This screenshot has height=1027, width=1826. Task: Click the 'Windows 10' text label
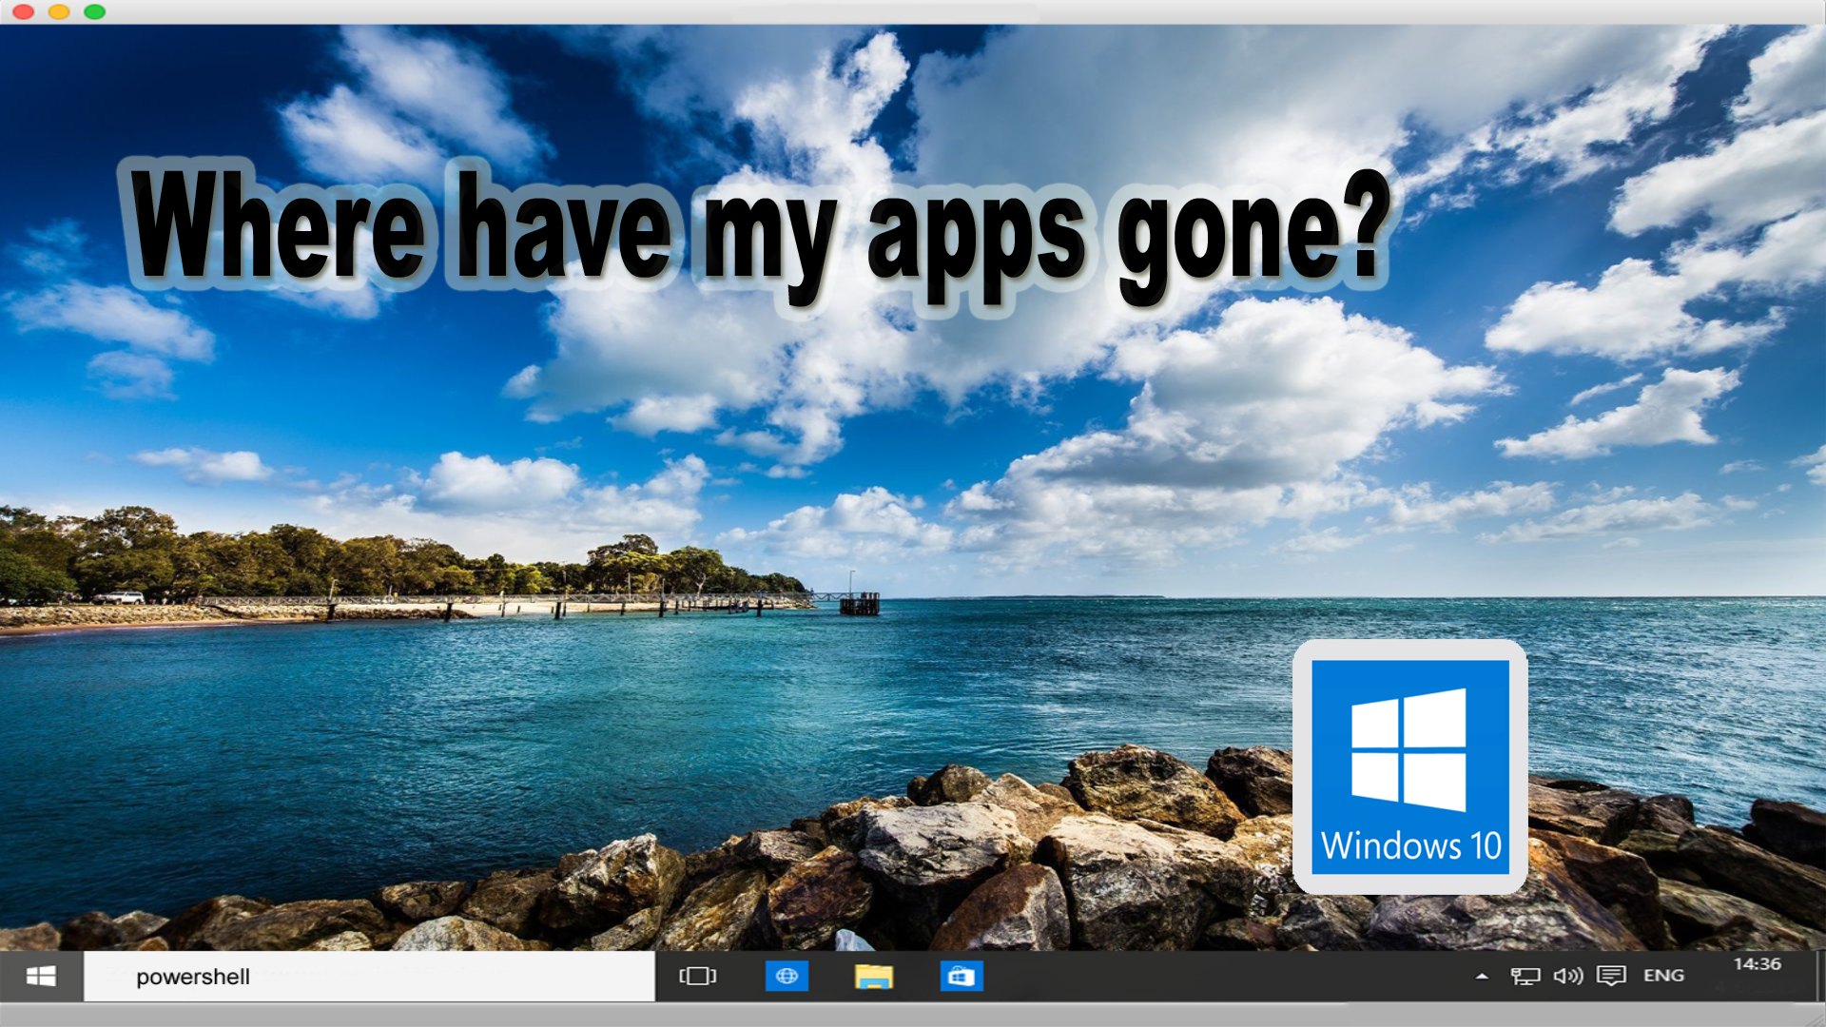click(x=1410, y=846)
